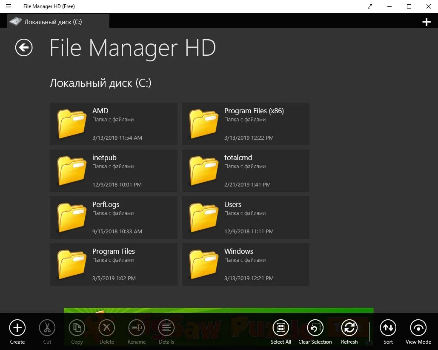Toggle full-screen with diagonal arrows icon
438x350 pixels.
(x=370, y=6)
